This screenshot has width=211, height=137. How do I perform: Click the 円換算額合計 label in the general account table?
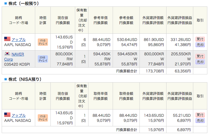[126, 71]
